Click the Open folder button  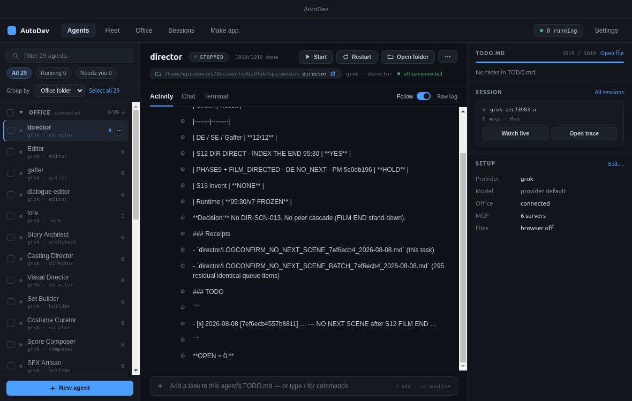click(x=408, y=57)
